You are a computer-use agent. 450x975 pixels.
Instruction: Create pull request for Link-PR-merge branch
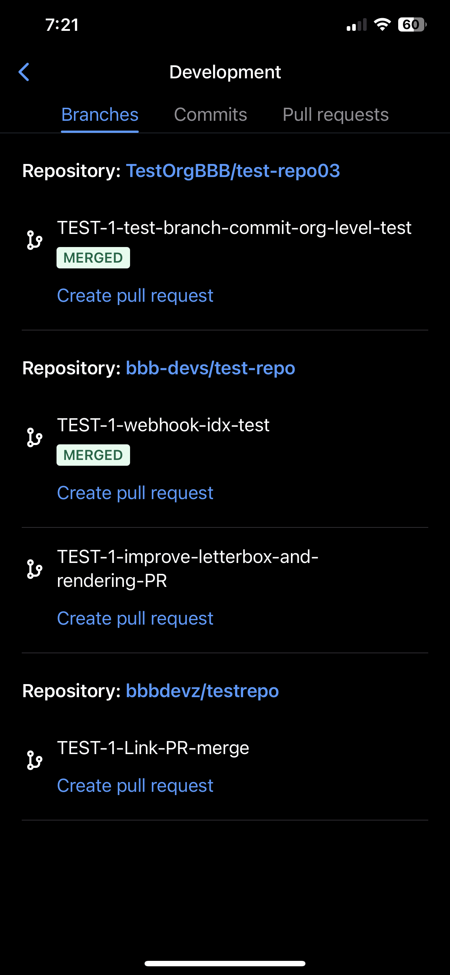click(135, 786)
